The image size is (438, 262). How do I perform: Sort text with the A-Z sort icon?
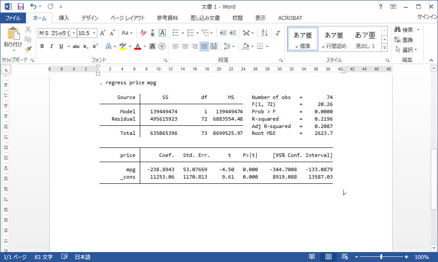click(264, 33)
